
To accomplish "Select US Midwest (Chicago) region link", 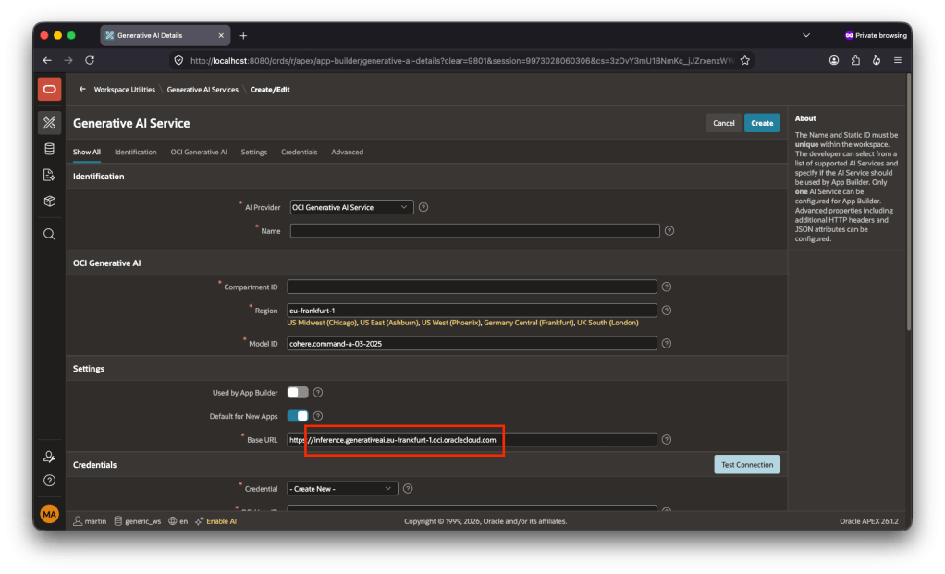I will (322, 323).
